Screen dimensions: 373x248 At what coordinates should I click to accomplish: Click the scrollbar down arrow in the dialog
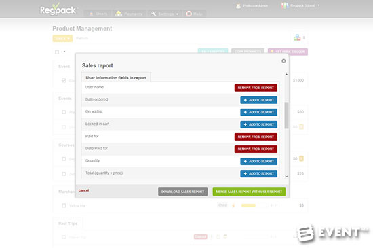pos(286,177)
